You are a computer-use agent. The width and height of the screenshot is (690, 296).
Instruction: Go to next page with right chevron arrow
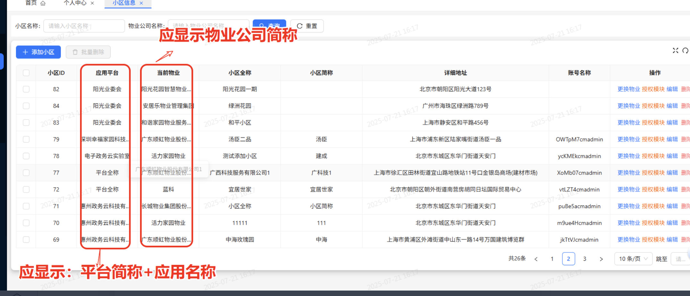(x=602, y=259)
